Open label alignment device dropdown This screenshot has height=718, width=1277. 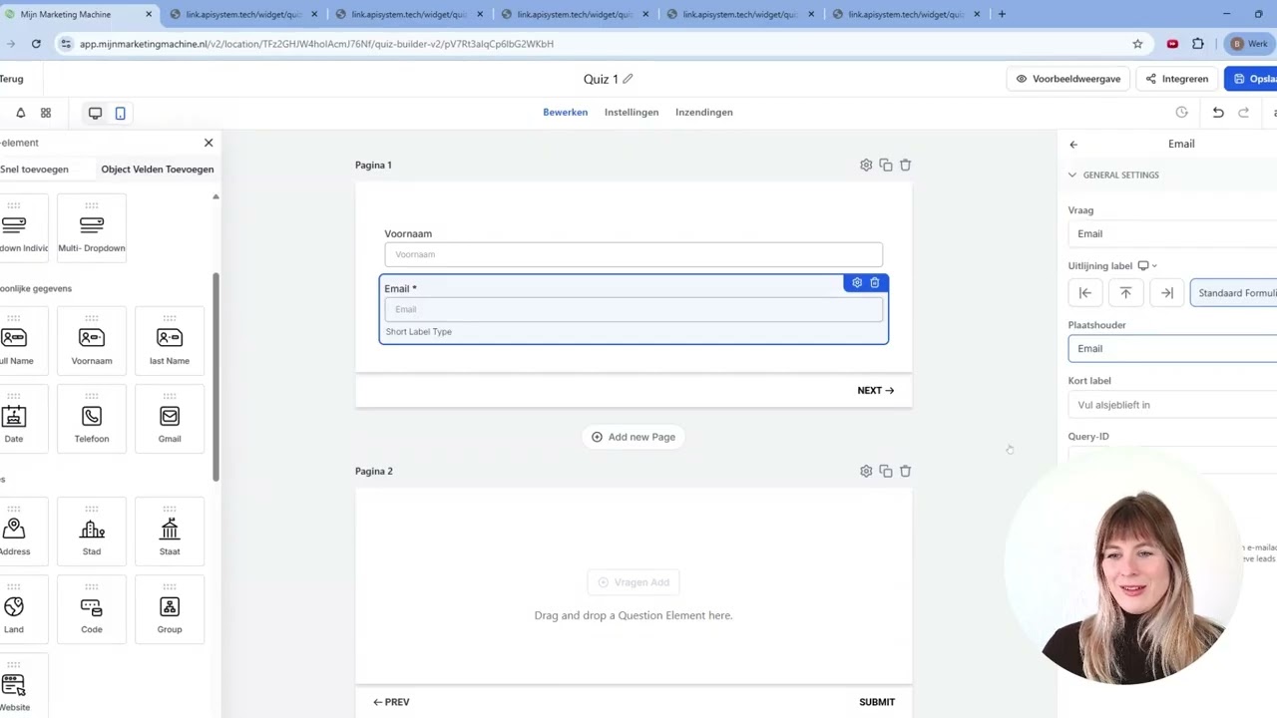point(1147,266)
